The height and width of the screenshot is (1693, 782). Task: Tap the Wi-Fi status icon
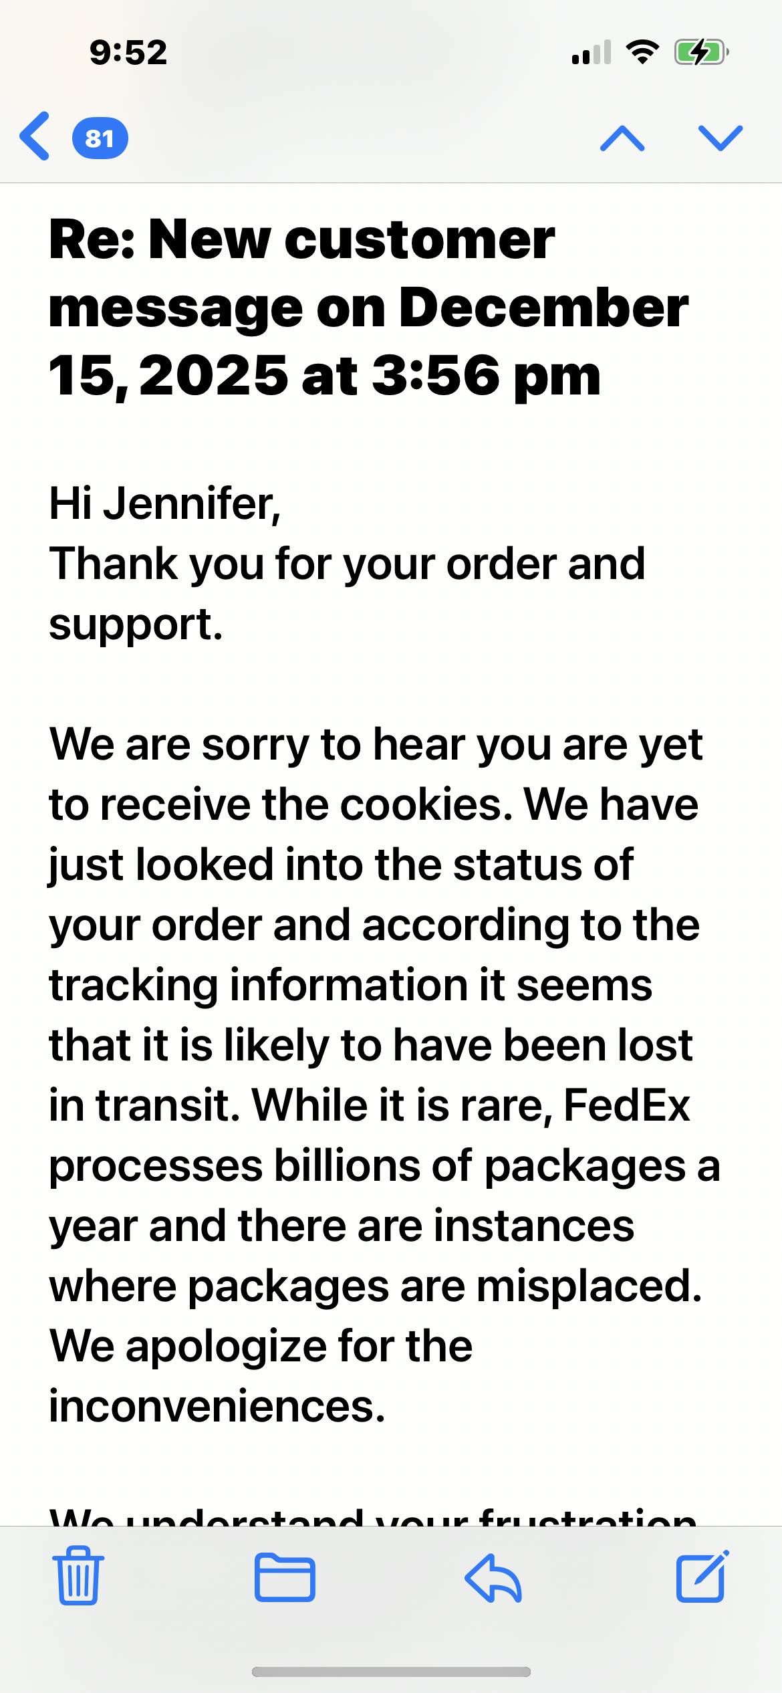642,52
